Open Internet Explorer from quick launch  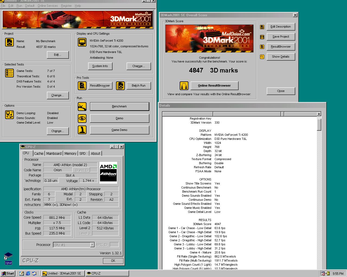(28, 273)
